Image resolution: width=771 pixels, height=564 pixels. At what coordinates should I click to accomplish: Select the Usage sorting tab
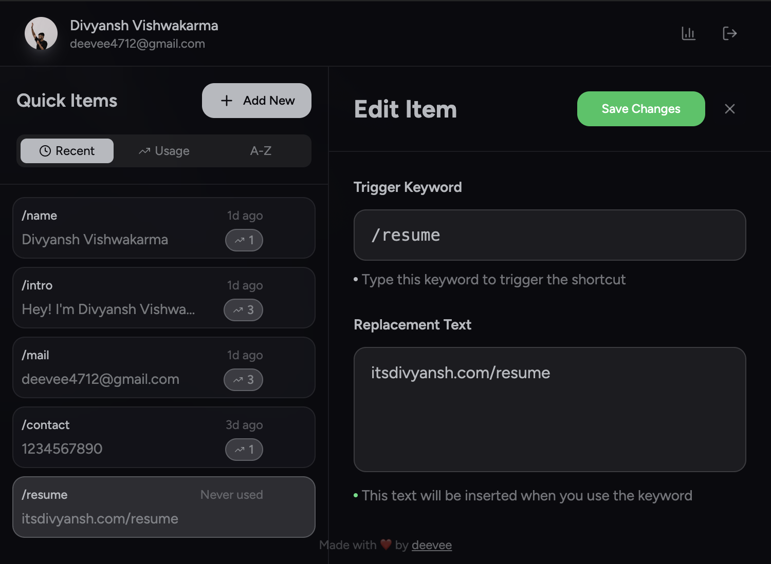[x=163, y=151]
